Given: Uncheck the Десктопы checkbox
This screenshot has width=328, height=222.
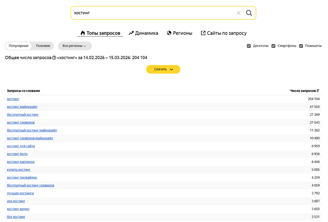Looking at the screenshot, I should [x=249, y=46].
